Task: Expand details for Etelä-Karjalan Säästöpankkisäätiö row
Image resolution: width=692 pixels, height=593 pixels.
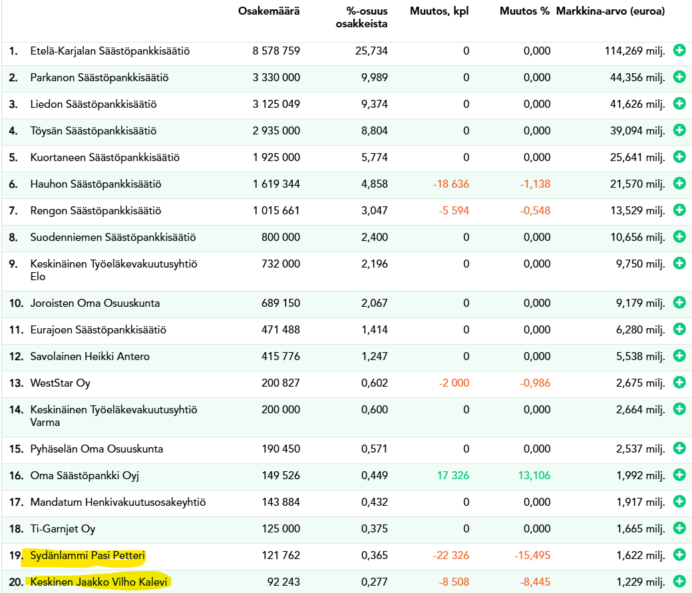Action: pos(679,51)
